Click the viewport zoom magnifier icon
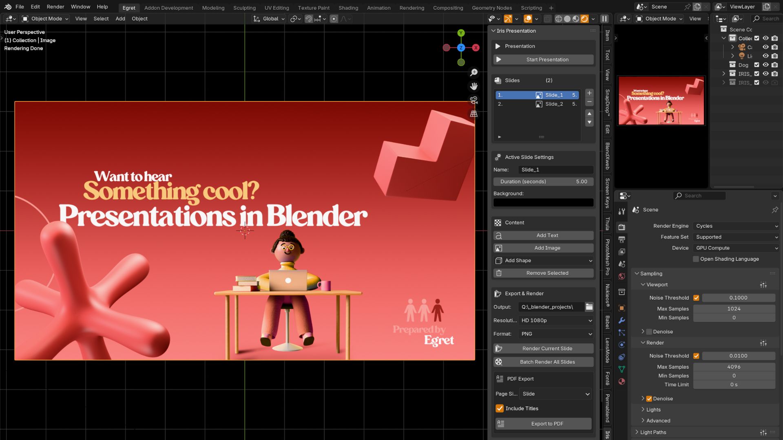783x440 pixels. point(473,73)
